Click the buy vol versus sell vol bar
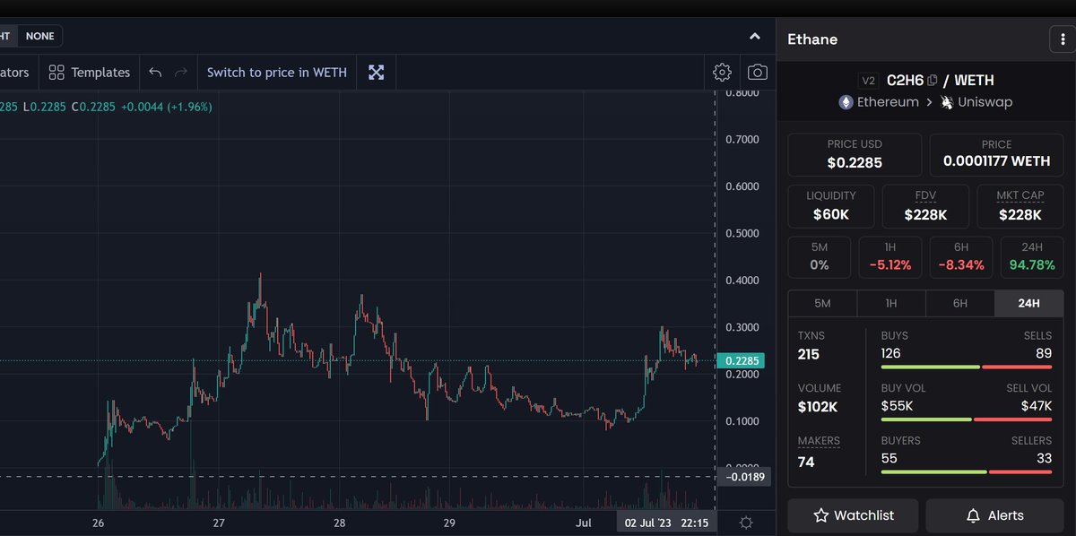Screen dimensions: 1076x536 (x=967, y=419)
